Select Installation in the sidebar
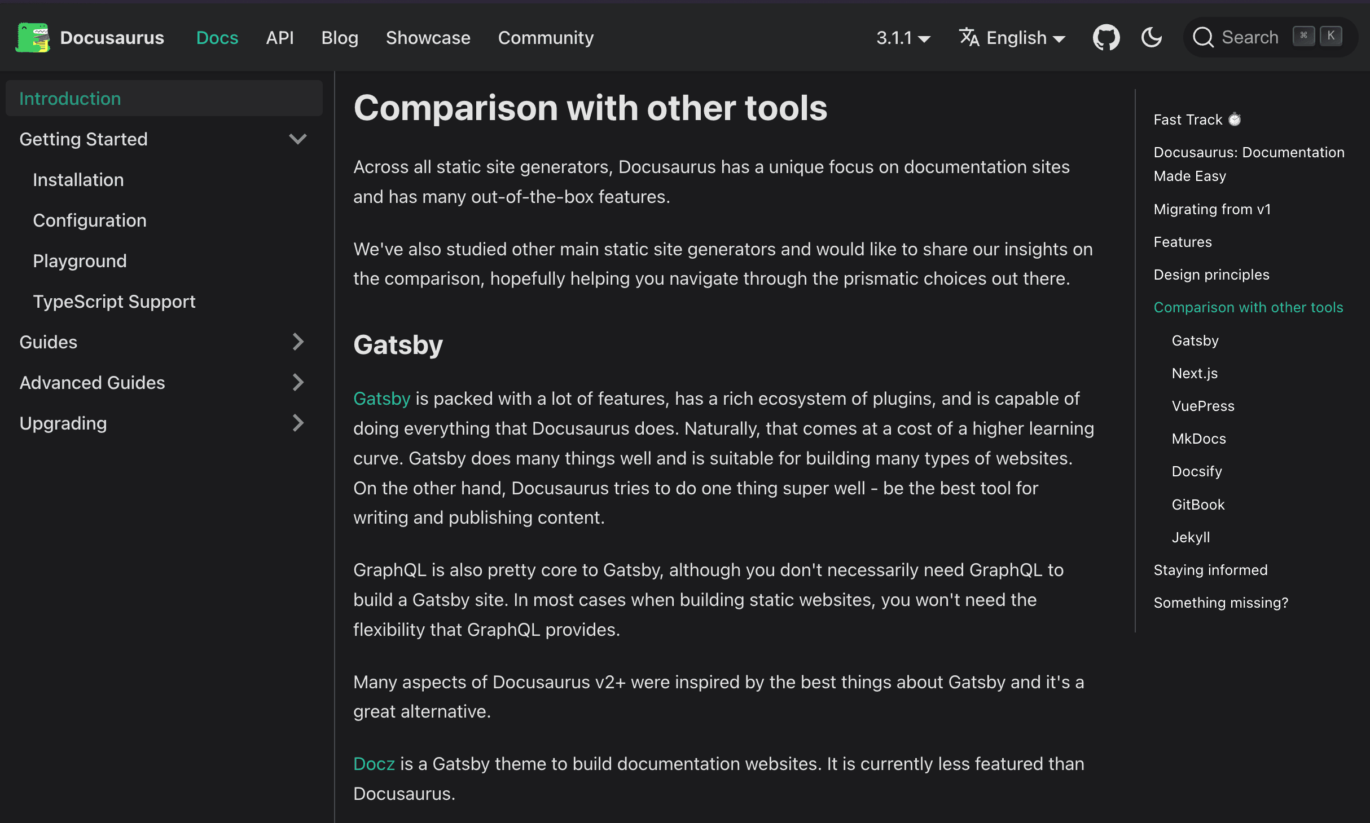 click(78, 180)
